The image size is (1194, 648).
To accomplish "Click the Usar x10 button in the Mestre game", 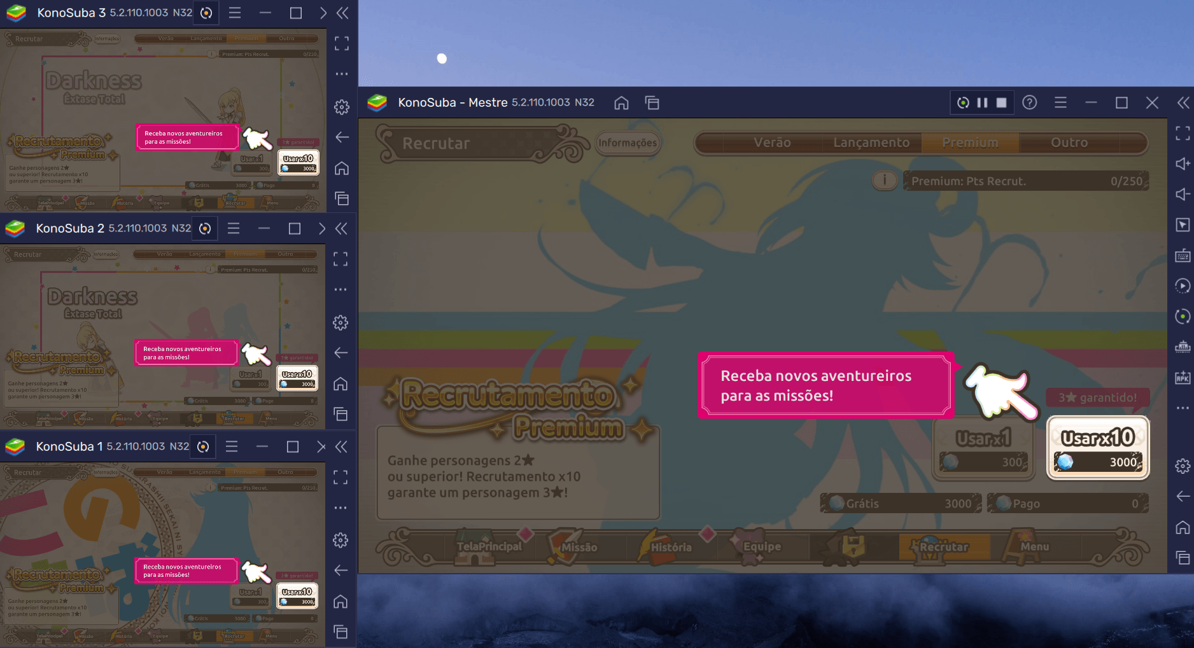I will (x=1098, y=448).
